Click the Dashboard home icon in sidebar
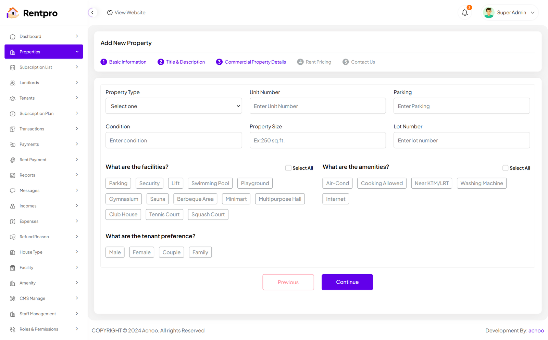The image size is (548, 340). 13,37
